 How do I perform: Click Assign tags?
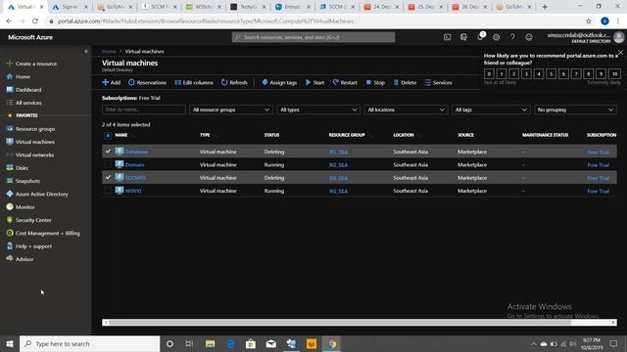pos(279,82)
